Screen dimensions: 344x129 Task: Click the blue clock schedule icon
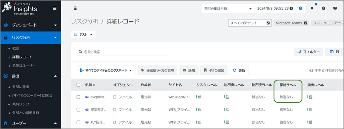point(300,9)
